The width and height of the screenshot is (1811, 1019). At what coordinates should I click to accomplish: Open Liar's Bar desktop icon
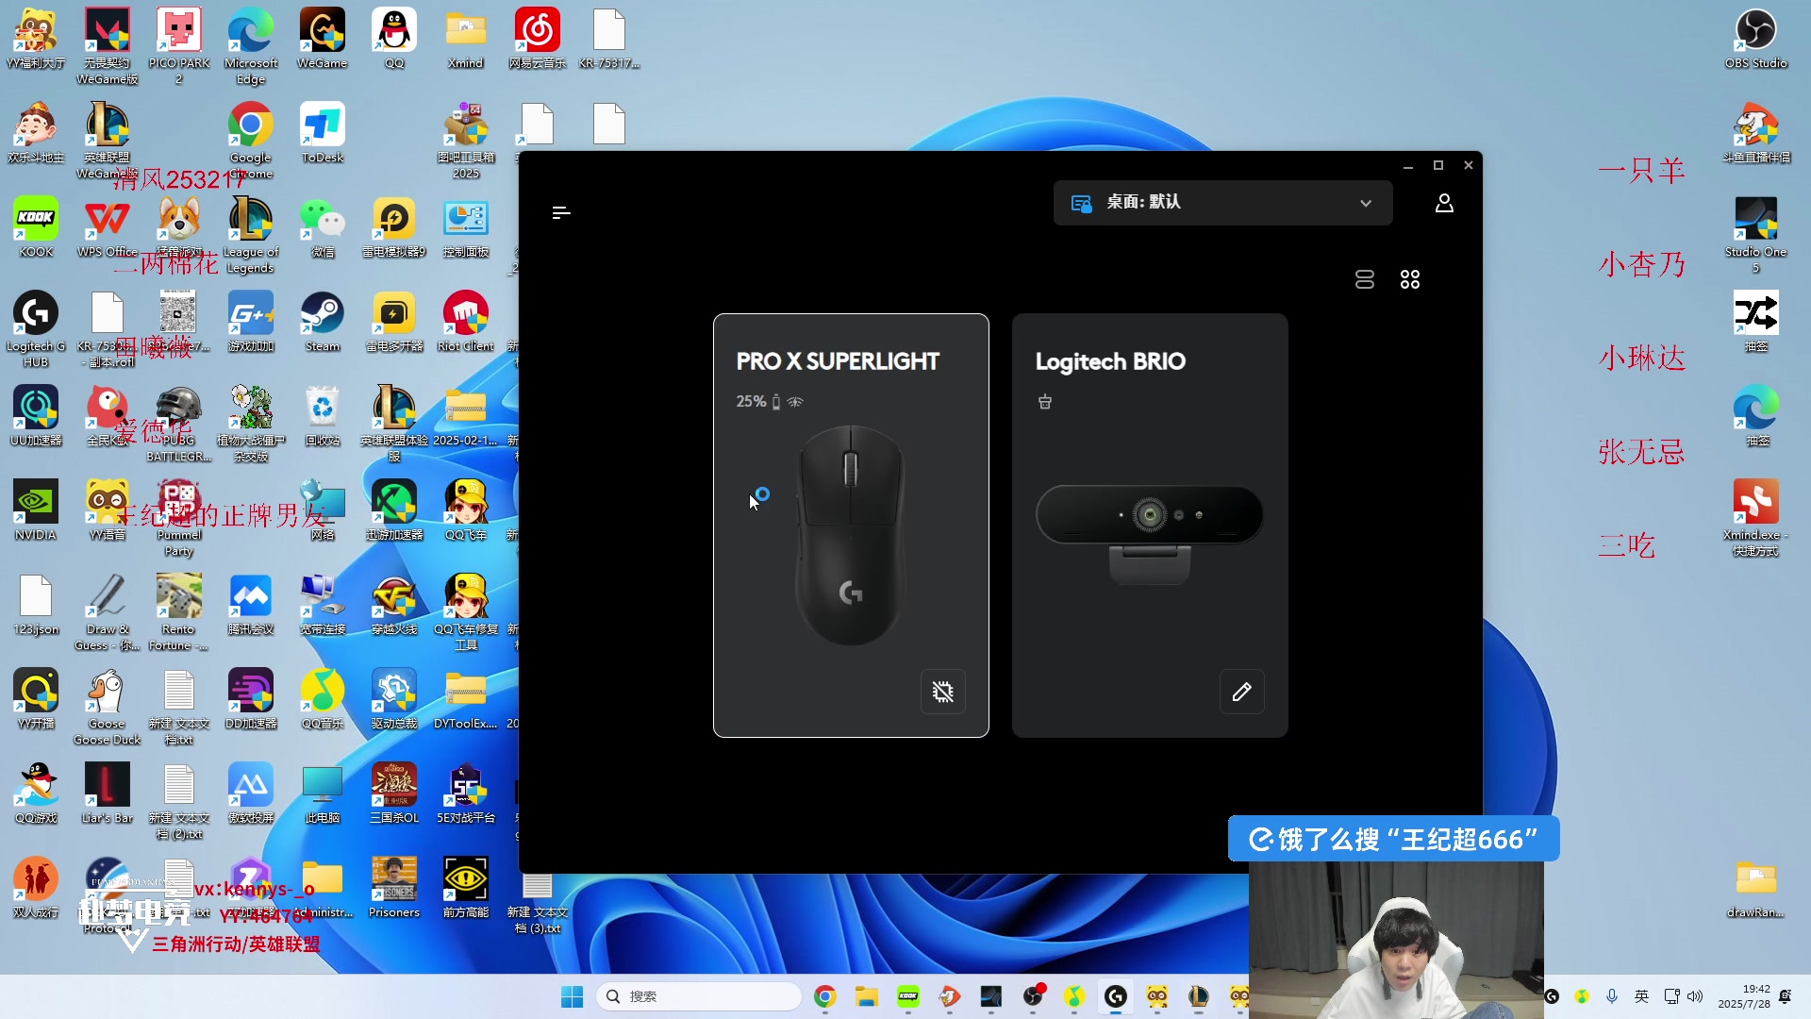tap(108, 793)
